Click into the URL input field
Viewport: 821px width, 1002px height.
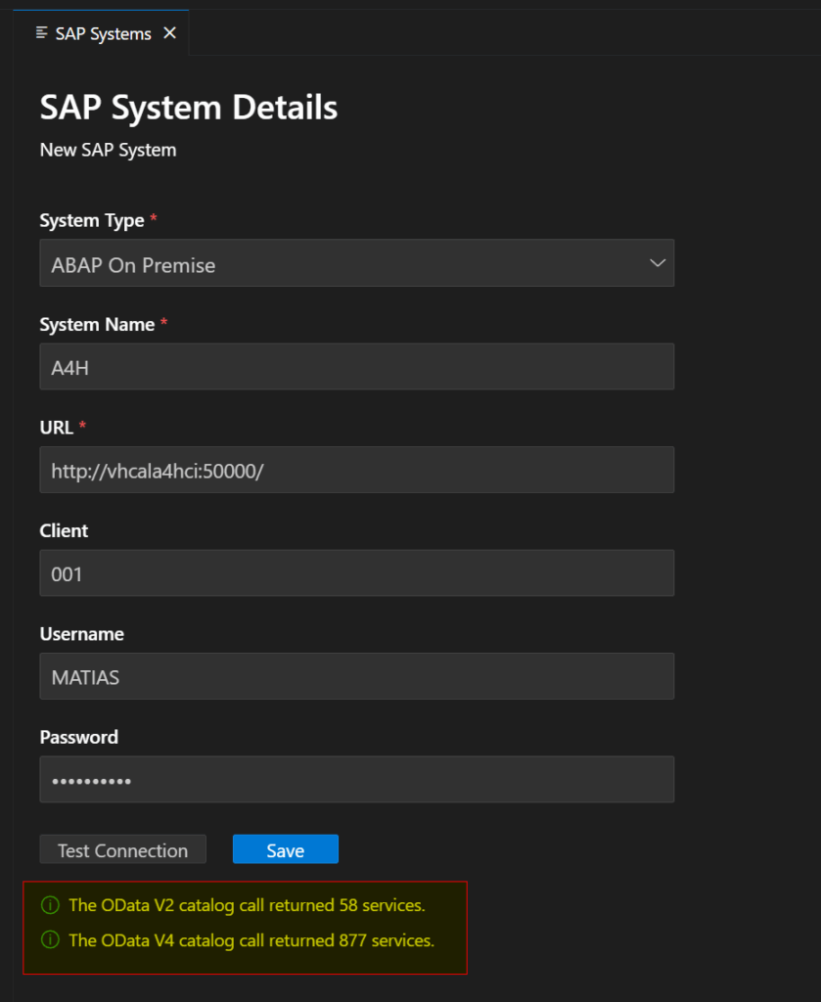[356, 471]
